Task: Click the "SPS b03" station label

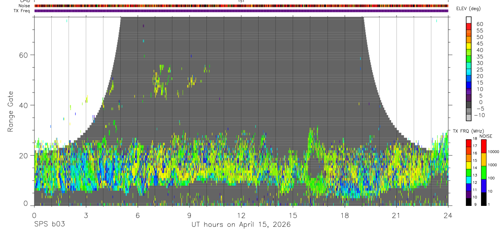Action: tap(49, 225)
